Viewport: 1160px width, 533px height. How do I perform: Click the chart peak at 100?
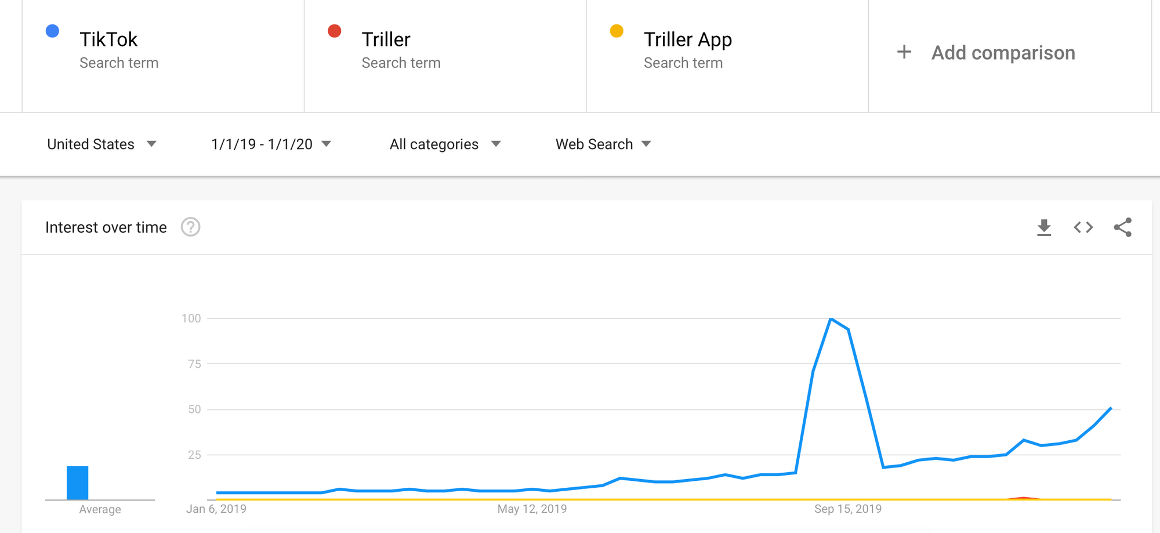(831, 319)
